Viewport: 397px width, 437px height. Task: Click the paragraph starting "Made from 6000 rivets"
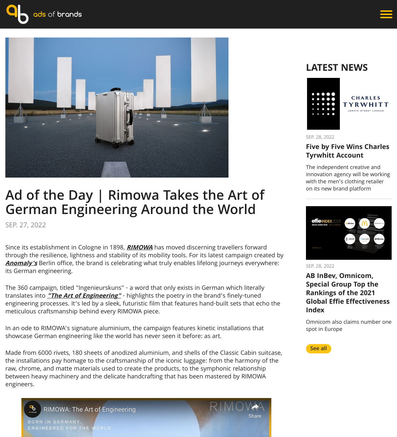[144, 368]
